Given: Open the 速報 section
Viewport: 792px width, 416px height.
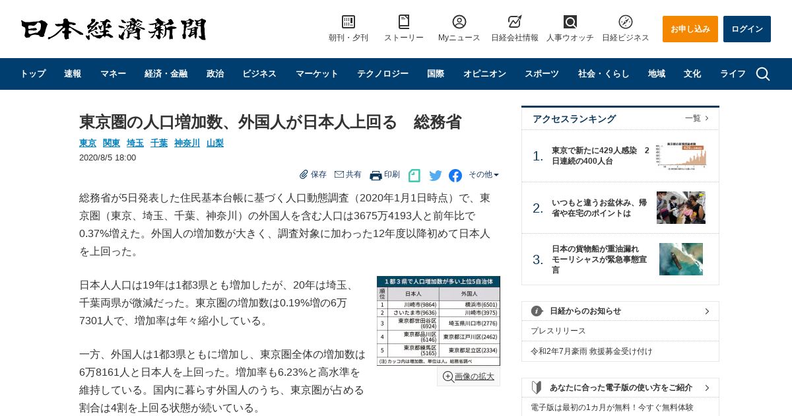Looking at the screenshot, I should [73, 74].
